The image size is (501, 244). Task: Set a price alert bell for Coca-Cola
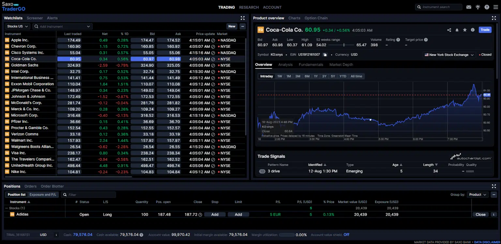(457, 30)
